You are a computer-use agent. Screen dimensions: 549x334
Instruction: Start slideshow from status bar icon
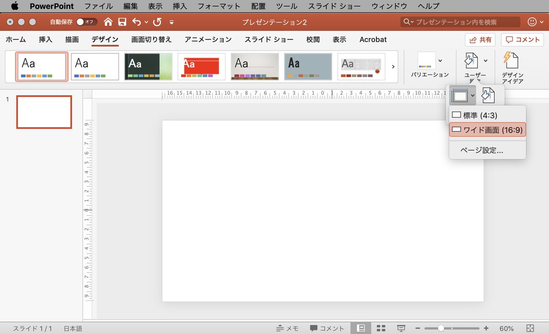coord(401,328)
